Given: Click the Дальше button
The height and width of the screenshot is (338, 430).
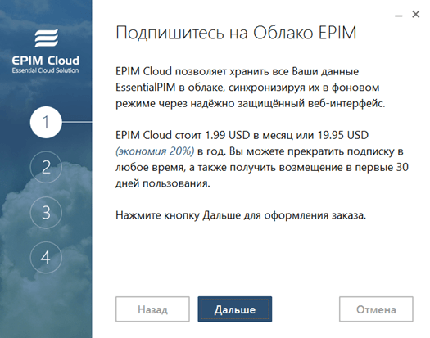Looking at the screenshot, I should [x=235, y=309].
